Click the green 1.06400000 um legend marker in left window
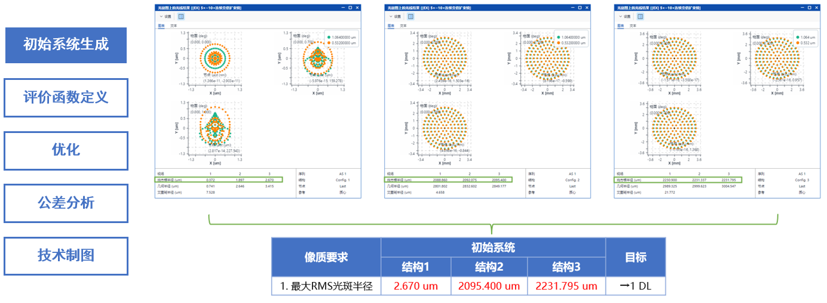 [329, 37]
